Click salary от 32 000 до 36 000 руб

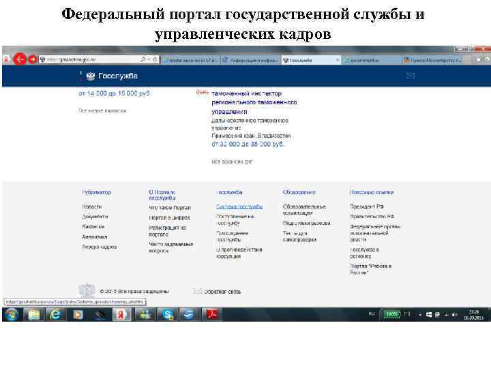[x=248, y=144]
